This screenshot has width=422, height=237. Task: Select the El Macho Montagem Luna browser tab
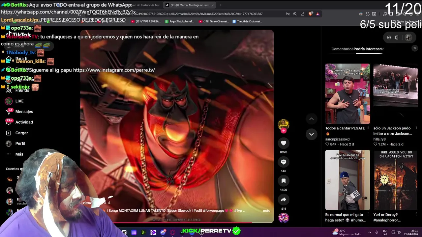pos(189,5)
